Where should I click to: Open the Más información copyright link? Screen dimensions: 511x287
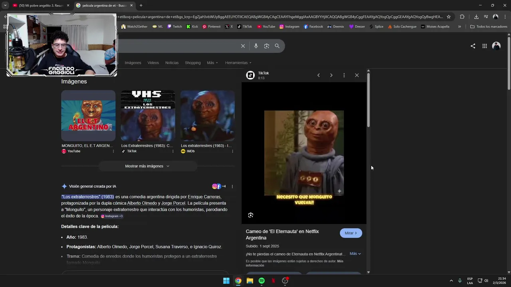point(295,263)
